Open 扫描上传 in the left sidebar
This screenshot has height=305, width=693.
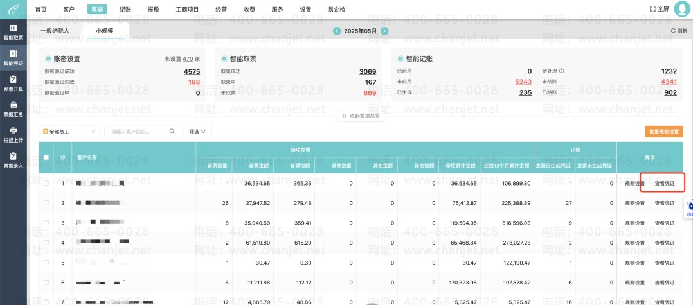coord(14,134)
